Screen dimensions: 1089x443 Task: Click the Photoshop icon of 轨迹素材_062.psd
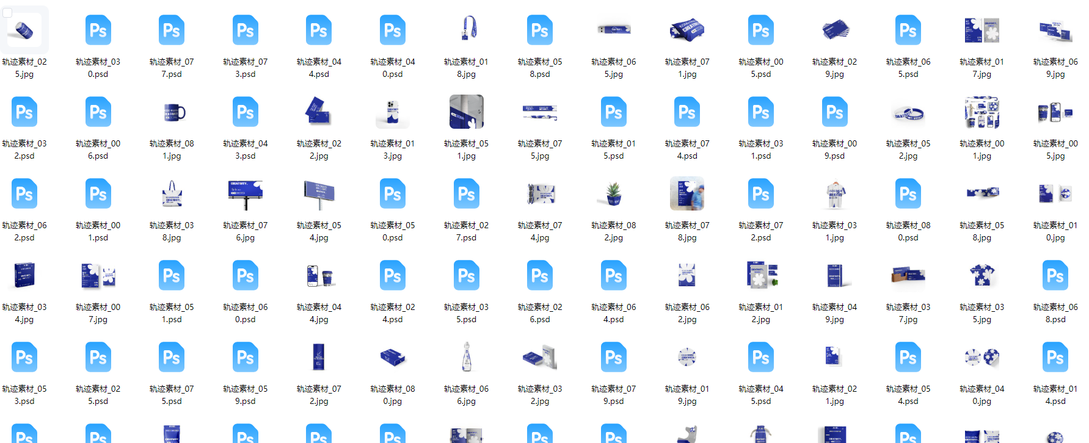24,193
